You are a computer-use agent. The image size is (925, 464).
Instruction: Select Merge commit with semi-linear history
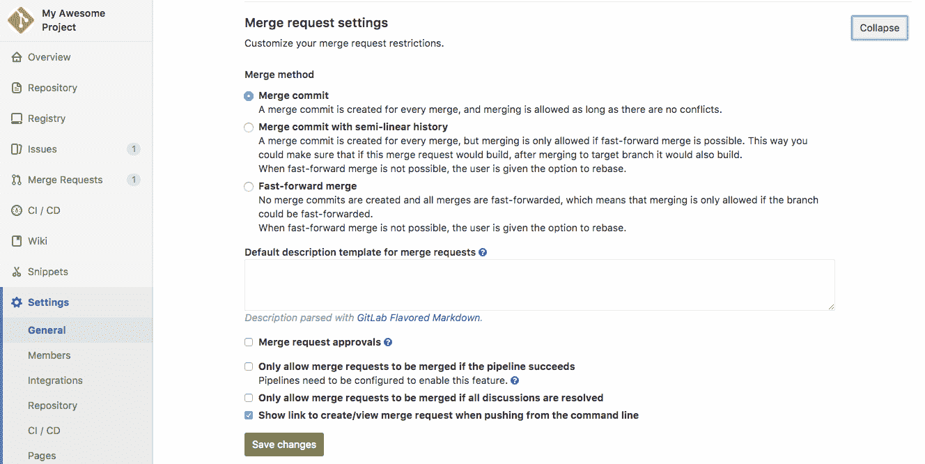pos(249,127)
